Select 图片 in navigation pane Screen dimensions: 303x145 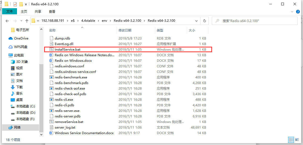[17, 74]
